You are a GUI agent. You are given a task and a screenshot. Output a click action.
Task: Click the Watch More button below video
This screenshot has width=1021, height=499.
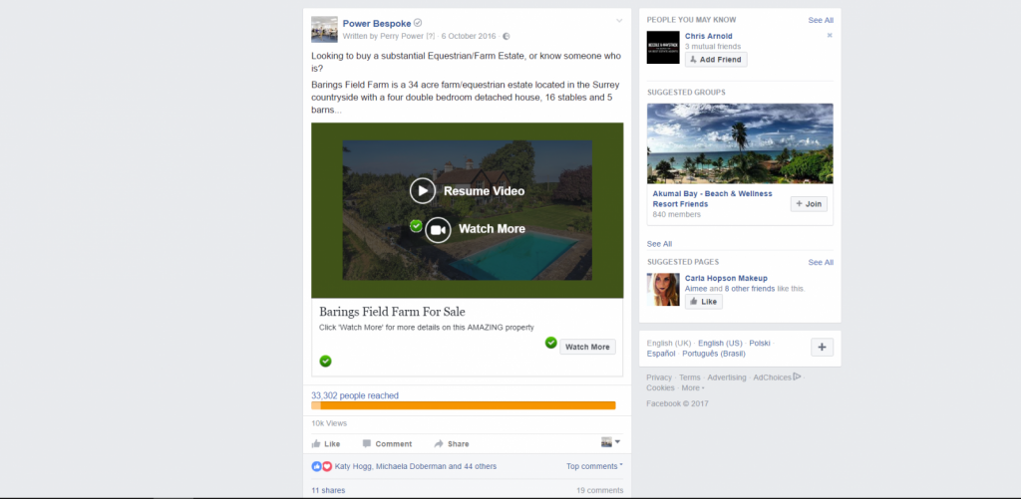coord(585,347)
